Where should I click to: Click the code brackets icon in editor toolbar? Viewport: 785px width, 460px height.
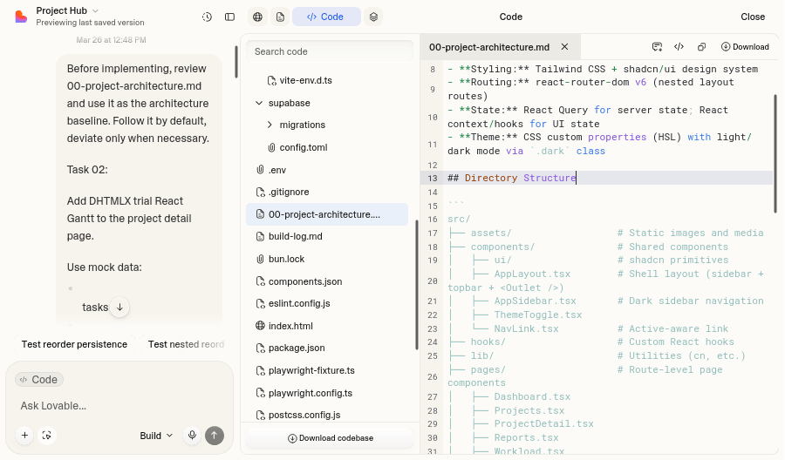click(x=679, y=46)
